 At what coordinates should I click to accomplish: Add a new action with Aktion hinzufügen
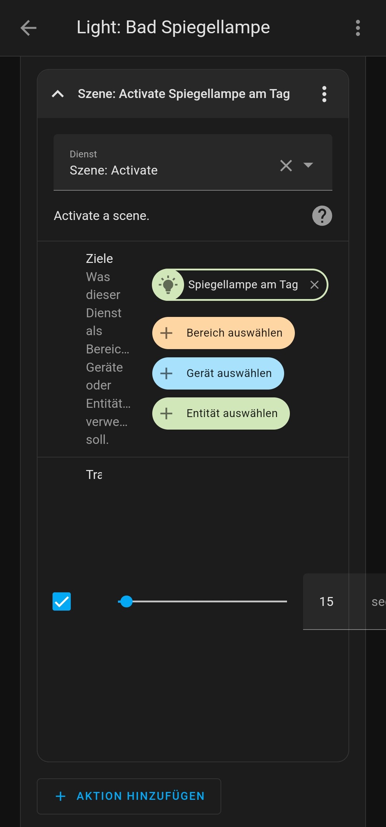[x=129, y=796]
